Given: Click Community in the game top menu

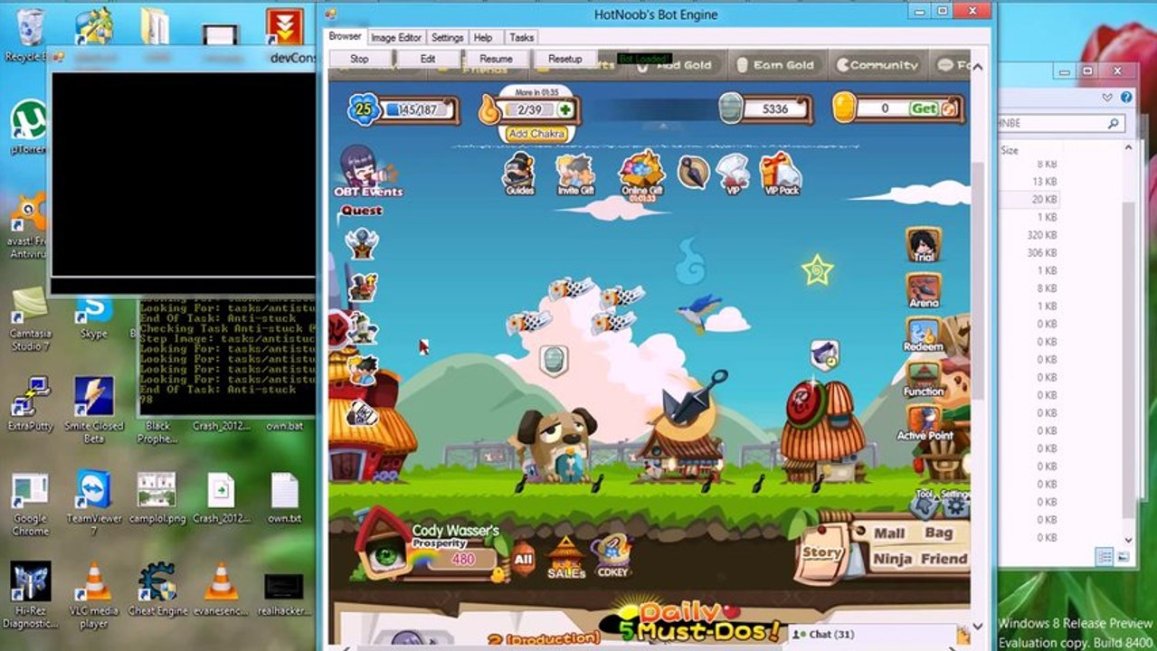Looking at the screenshot, I should [x=876, y=65].
